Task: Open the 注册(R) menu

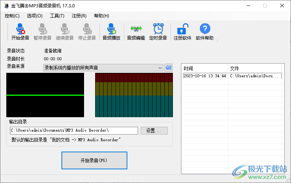Action: (x=79, y=16)
